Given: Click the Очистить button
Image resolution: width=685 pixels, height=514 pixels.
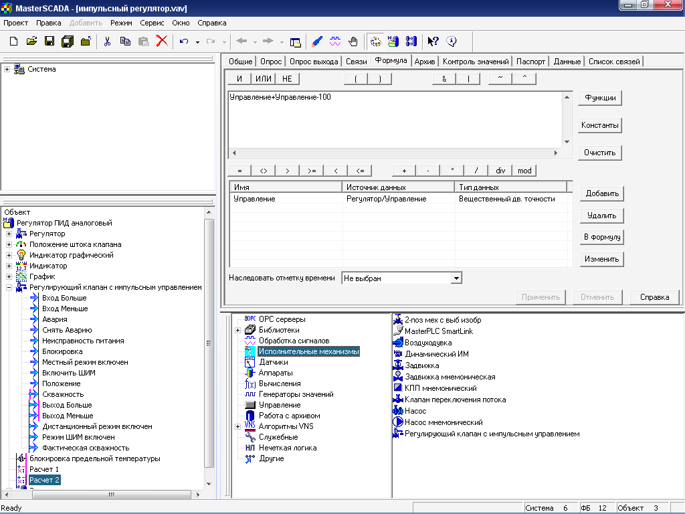Looking at the screenshot, I should coord(600,153).
